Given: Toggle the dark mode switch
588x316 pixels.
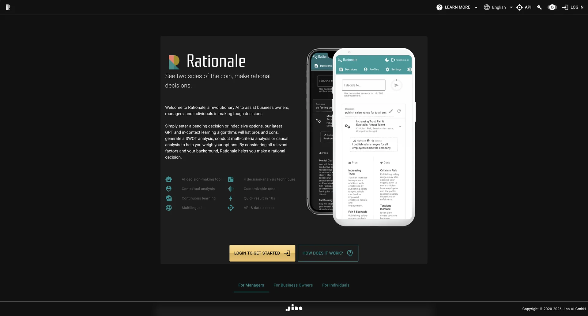Looking at the screenshot, I should tap(552, 7).
